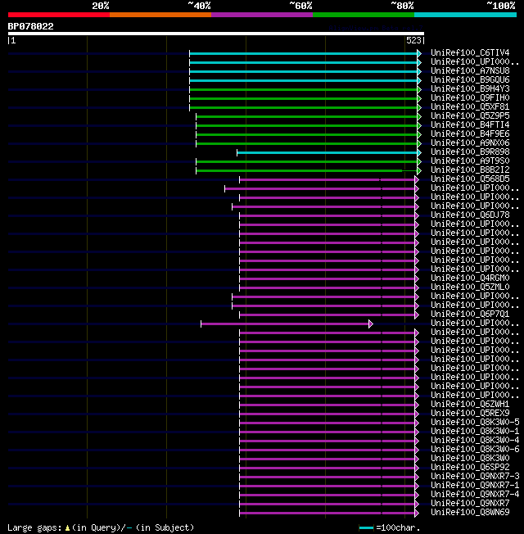Click the cyan alignment bar for UniRef100_B9R898
Viewport: 524px width, 534px height.
(327, 153)
